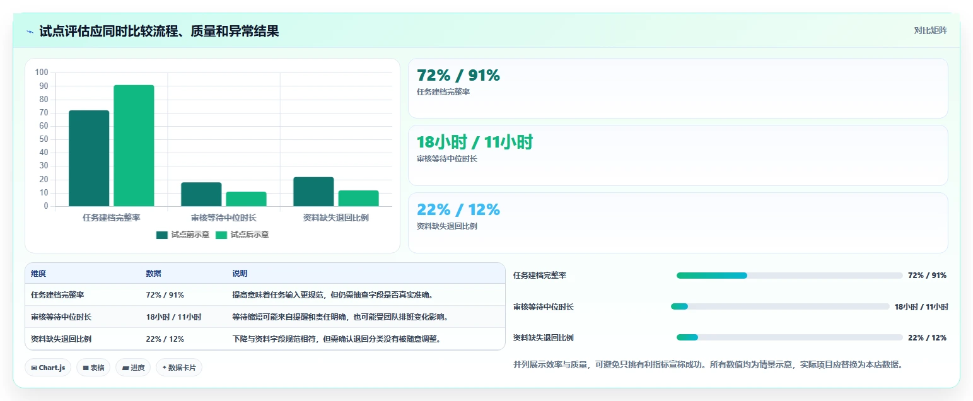The width and height of the screenshot is (973, 401).
Task: Click the x-axis label 审核等待中位时长
Action: tap(224, 218)
